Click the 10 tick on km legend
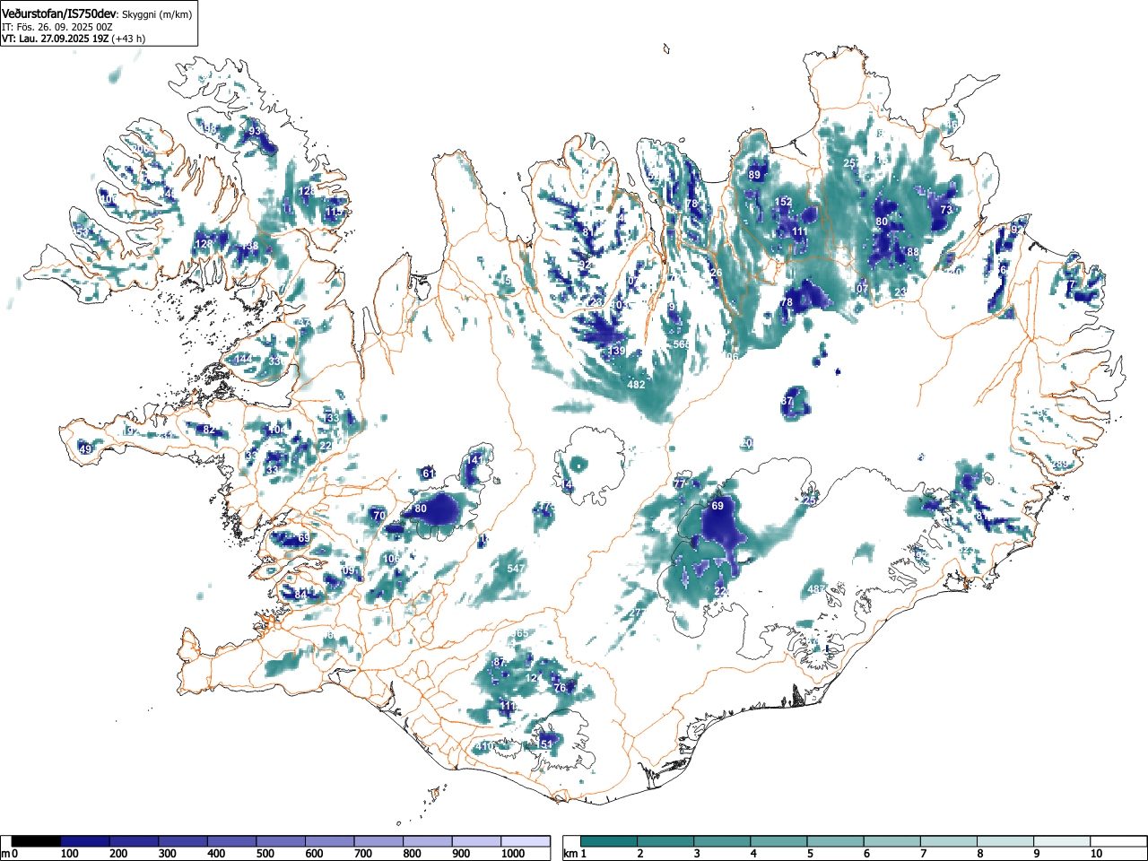Image resolution: width=1148 pixels, height=861 pixels. pos(1096,854)
